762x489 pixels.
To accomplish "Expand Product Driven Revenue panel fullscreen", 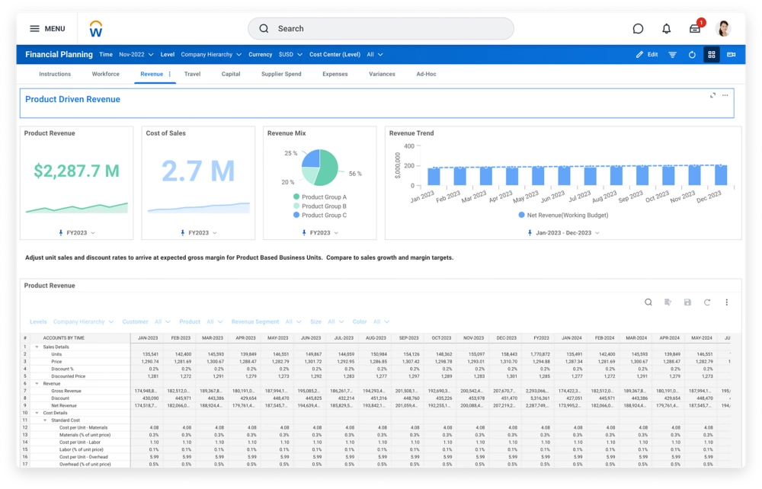I will click(x=712, y=95).
